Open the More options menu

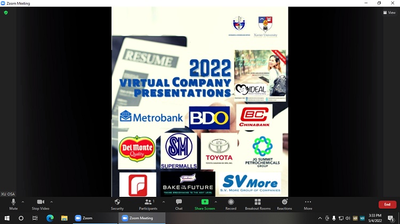tap(308, 204)
